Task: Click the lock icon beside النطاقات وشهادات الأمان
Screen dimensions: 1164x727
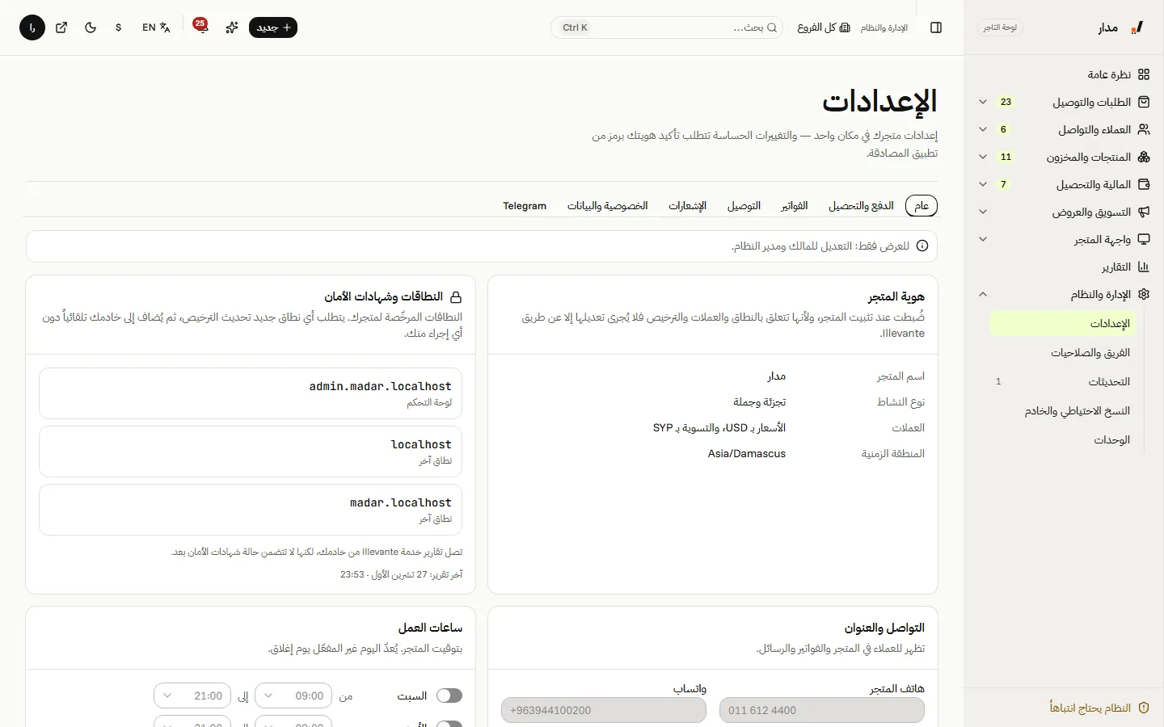Action: (x=456, y=296)
